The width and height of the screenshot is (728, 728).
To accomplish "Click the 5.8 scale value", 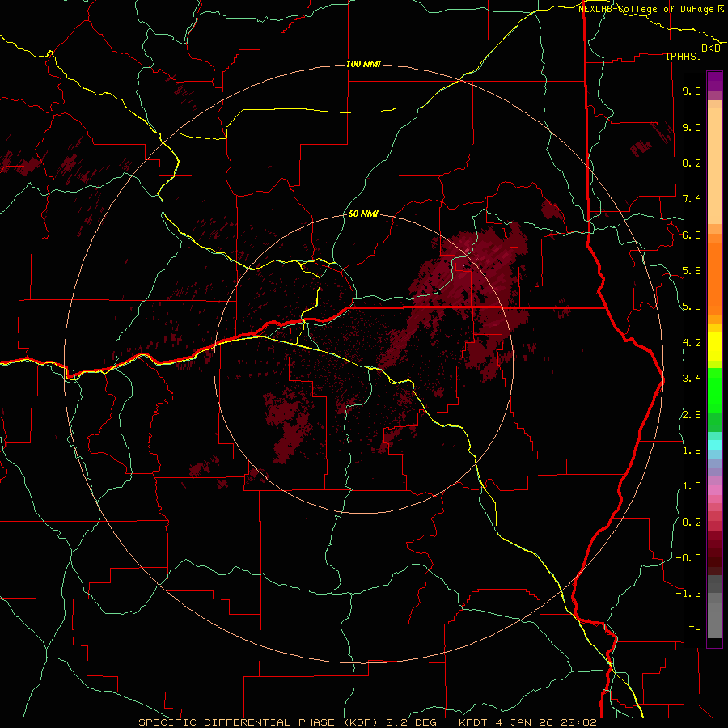I will 692,271.
